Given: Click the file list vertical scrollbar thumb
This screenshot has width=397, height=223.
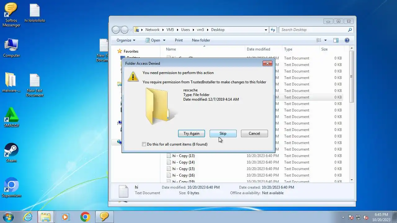Looking at the screenshot, I should [351, 77].
